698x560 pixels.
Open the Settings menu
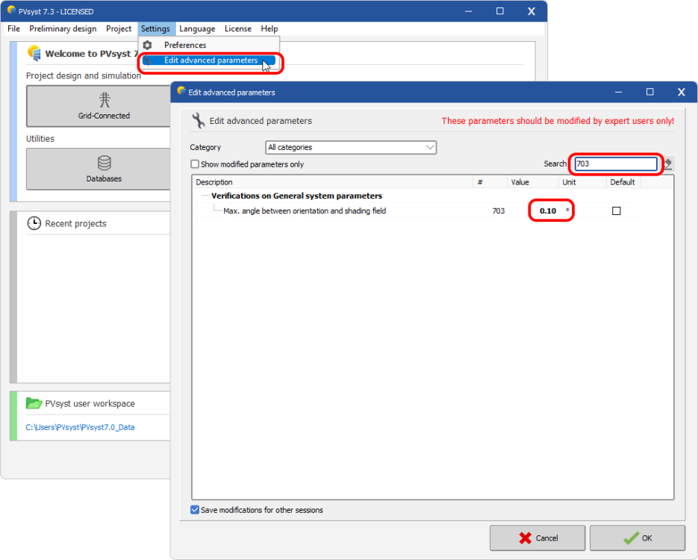tap(155, 29)
